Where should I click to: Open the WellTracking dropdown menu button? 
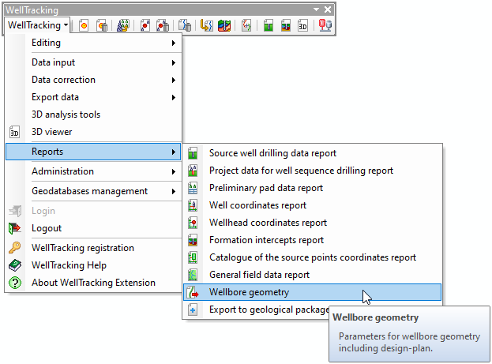(38, 25)
